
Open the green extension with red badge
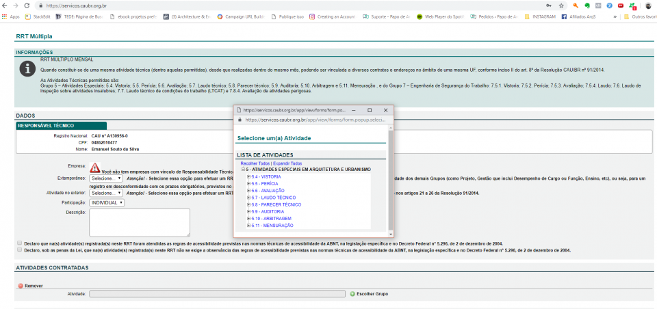632,6
